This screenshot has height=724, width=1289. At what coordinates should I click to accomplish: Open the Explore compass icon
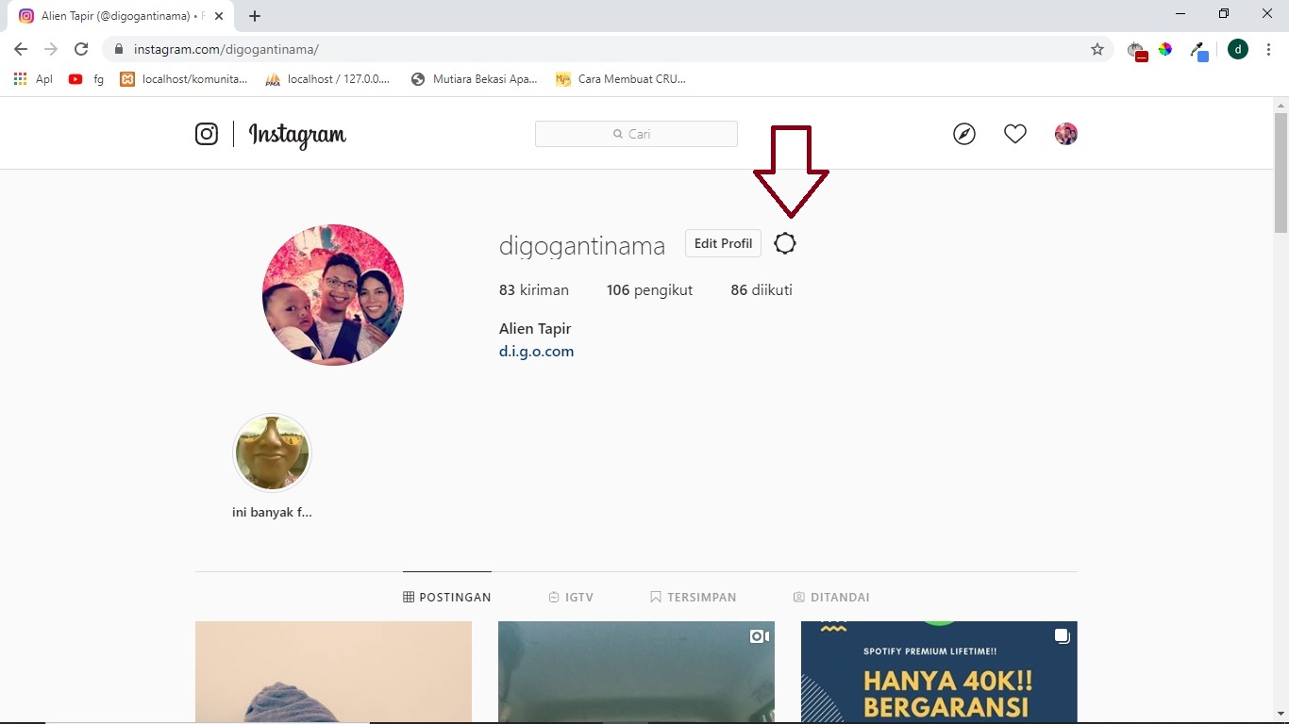963,134
